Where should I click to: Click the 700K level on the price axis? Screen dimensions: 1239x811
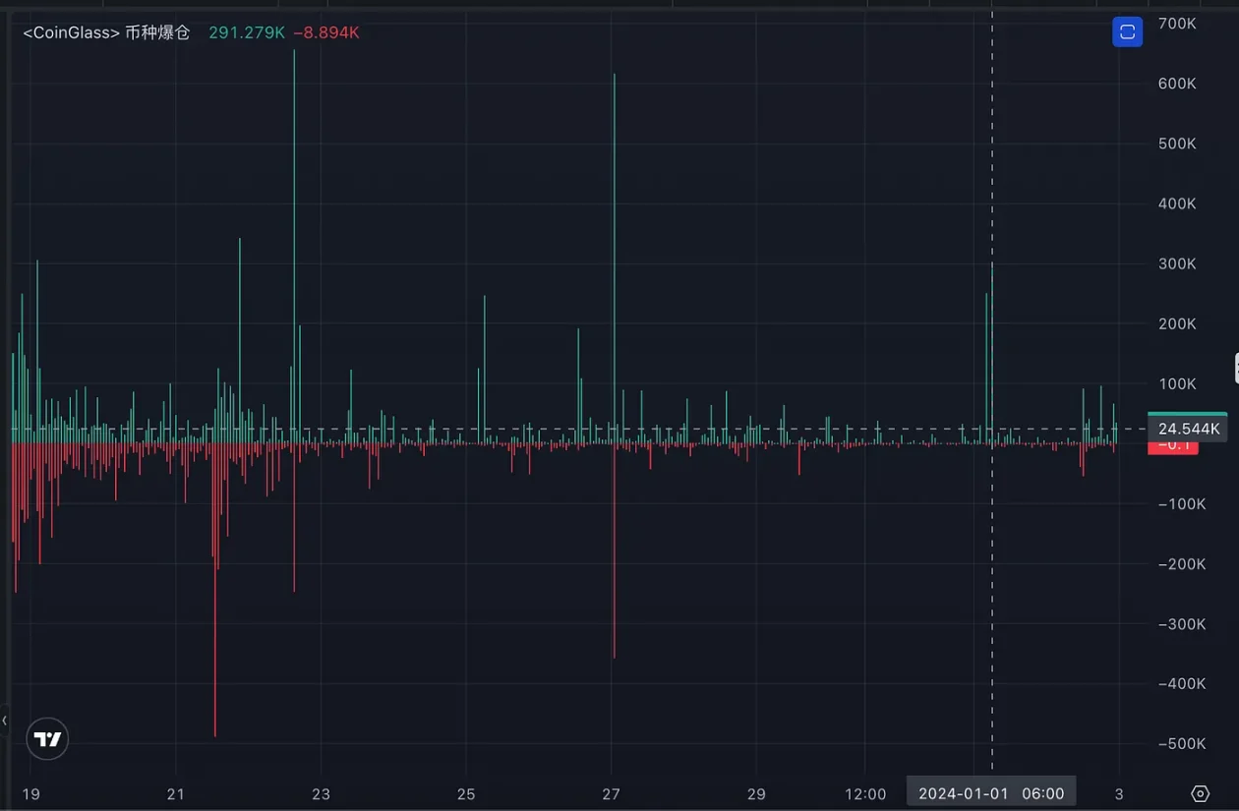coord(1177,24)
